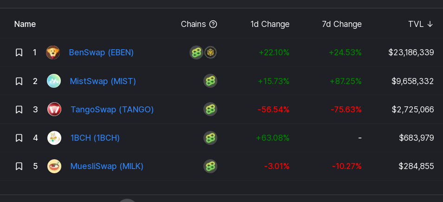Click the MuesliSwap bowl logo
Screen dimensions: 443x202
point(54,166)
